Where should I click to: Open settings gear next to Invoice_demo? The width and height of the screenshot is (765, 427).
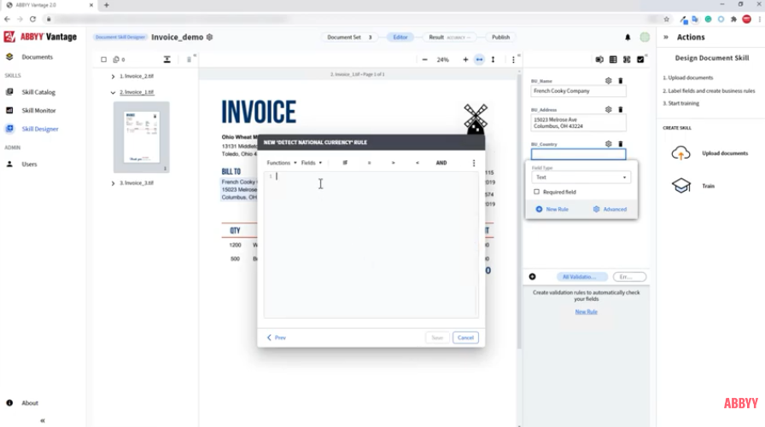210,37
